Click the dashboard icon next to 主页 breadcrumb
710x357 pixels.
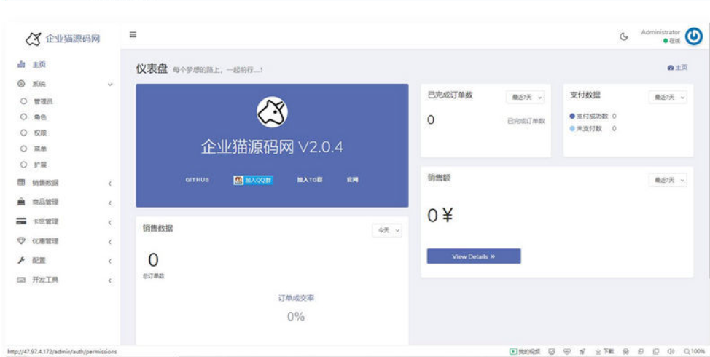(671, 68)
